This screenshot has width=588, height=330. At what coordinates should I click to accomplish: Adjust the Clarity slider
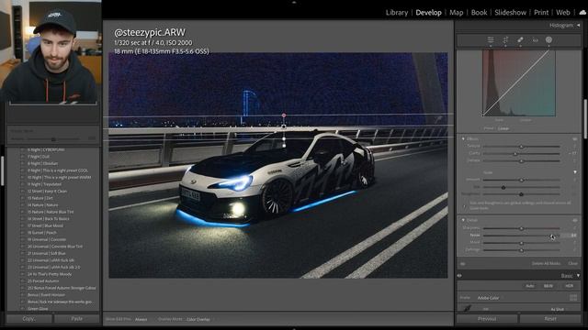point(521,153)
